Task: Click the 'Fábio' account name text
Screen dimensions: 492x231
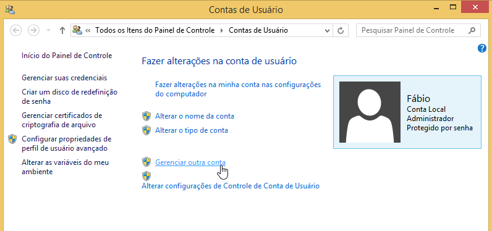Action: pyautogui.click(x=418, y=98)
